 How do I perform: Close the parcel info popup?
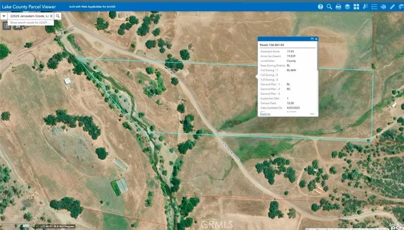tap(316, 39)
